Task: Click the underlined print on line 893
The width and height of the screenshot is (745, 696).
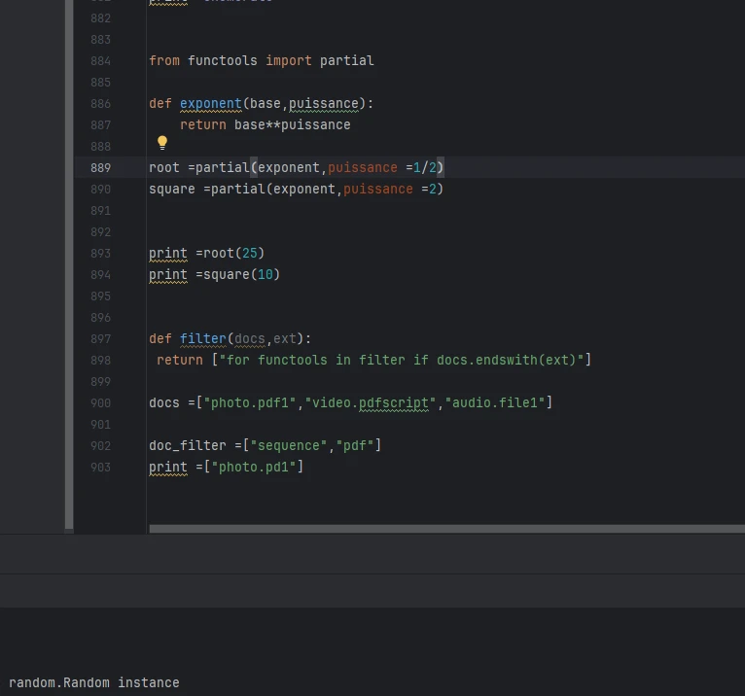Action: coord(167,253)
